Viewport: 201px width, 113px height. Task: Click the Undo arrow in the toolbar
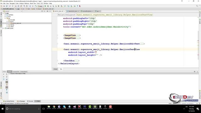10,6
